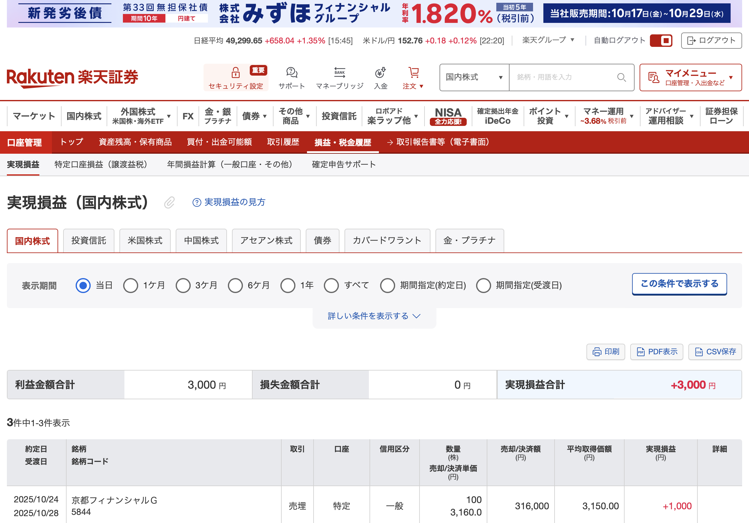
Task: Select the すべて period radio button
Action: (331, 285)
